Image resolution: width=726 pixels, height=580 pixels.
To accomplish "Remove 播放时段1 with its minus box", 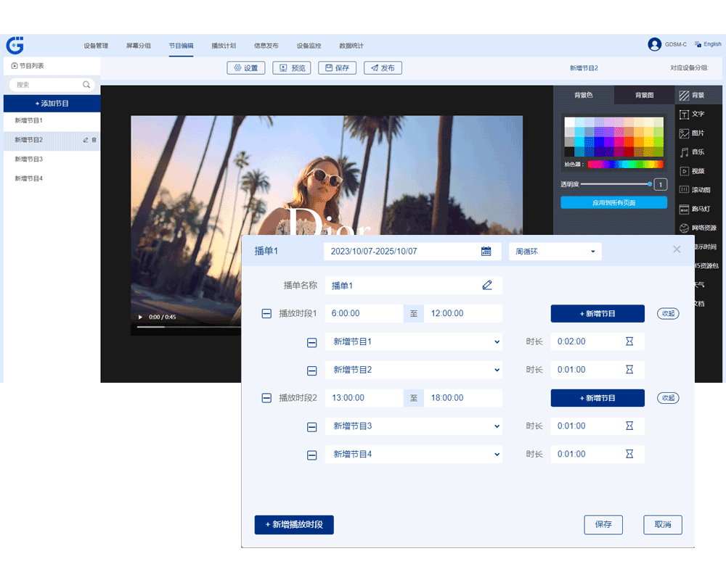I will coord(266,314).
